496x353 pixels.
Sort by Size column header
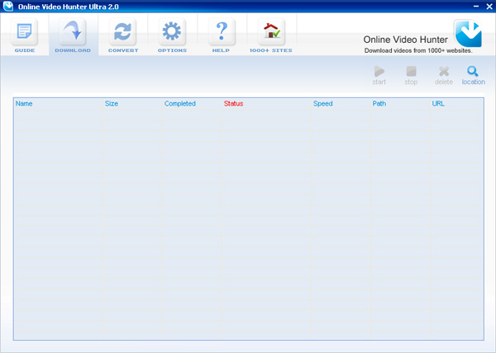point(112,103)
